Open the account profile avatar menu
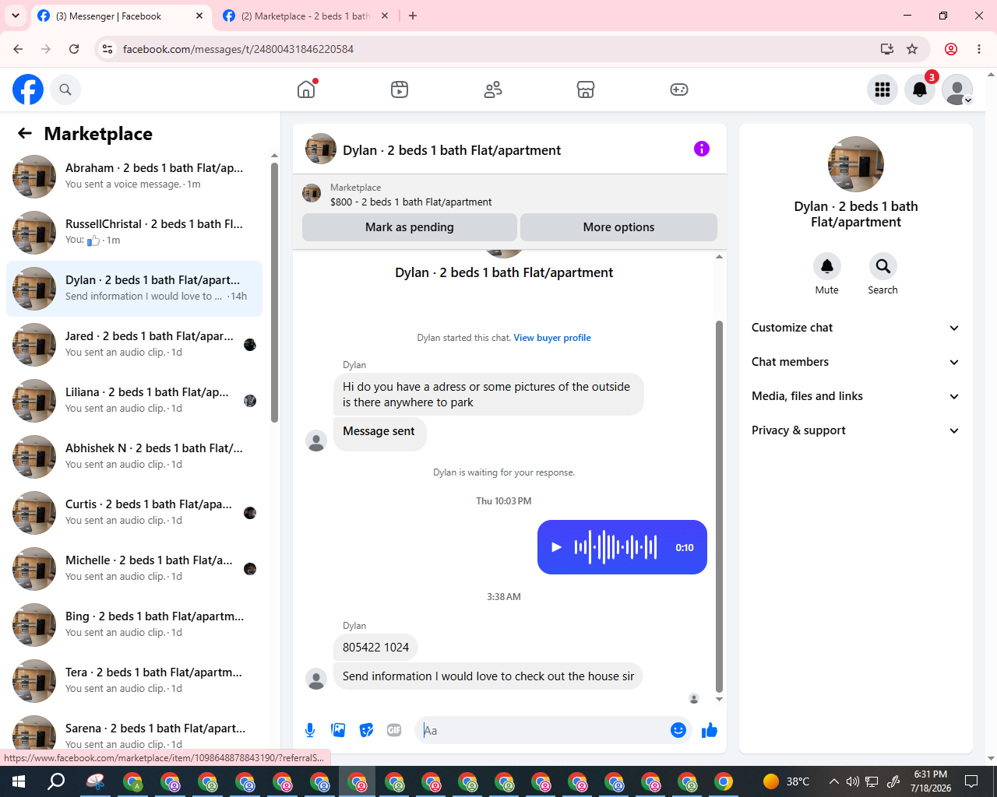The image size is (997, 797). [x=957, y=90]
